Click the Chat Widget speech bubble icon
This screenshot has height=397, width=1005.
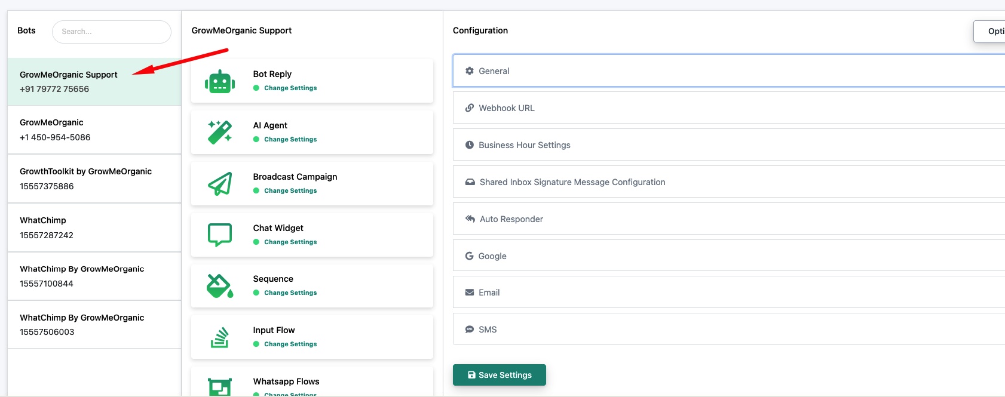220,235
